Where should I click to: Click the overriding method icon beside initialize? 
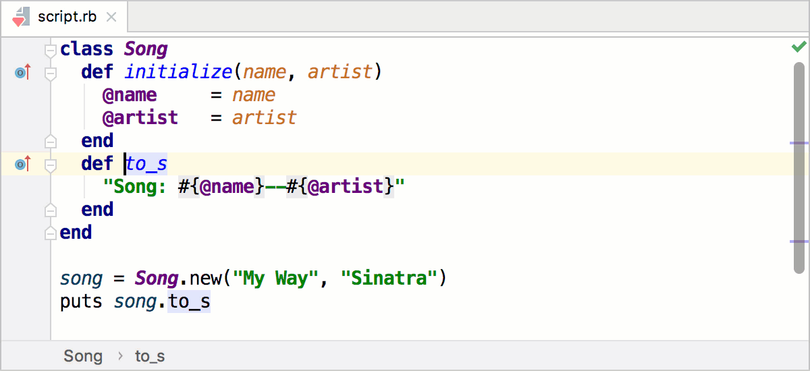(x=22, y=72)
